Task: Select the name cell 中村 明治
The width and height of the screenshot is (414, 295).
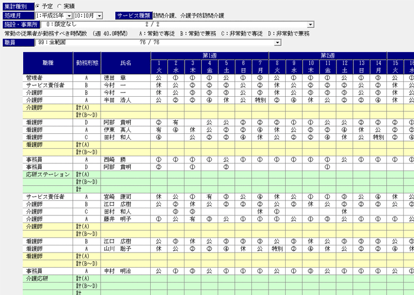Action: tap(125, 271)
